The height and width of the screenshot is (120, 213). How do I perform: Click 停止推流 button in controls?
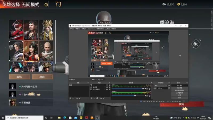179,85
